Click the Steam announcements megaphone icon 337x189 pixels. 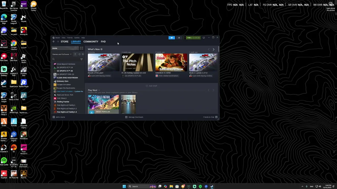point(172,38)
